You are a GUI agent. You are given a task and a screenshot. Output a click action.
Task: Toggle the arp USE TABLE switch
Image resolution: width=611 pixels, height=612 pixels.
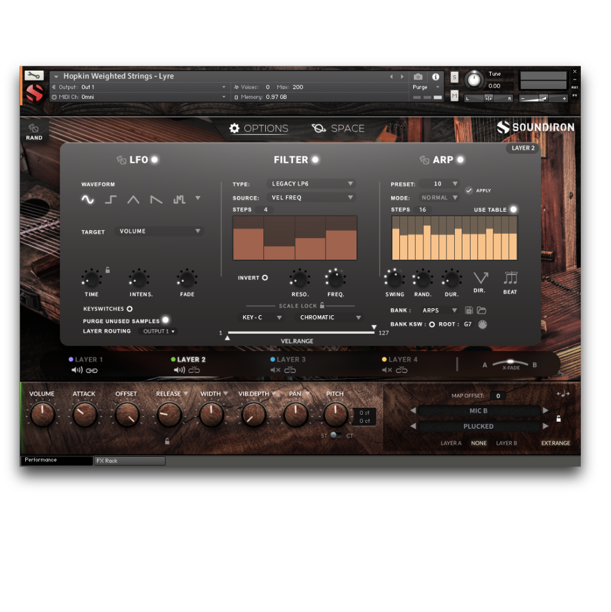pyautogui.click(x=513, y=210)
